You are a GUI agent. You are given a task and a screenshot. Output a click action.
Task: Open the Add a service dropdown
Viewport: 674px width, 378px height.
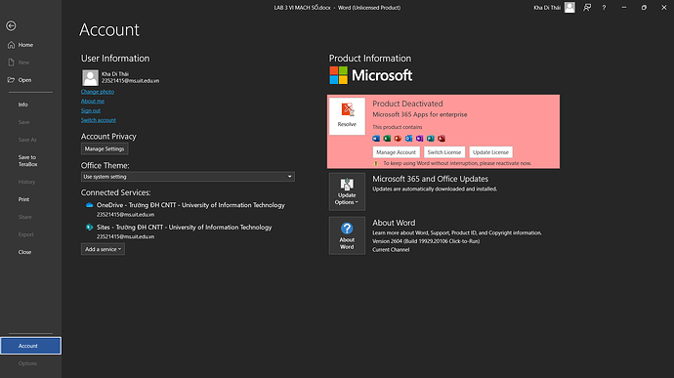103,249
